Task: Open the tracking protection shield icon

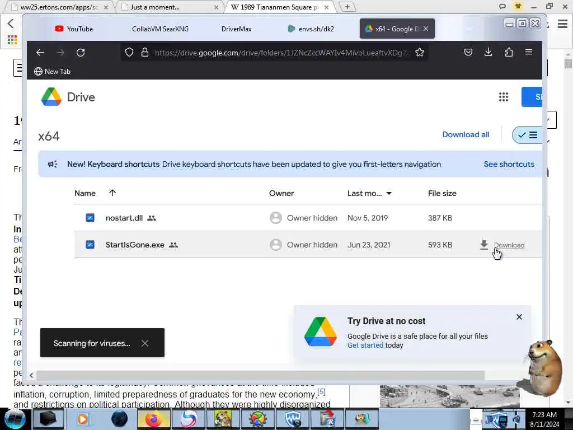Action: 129,52
